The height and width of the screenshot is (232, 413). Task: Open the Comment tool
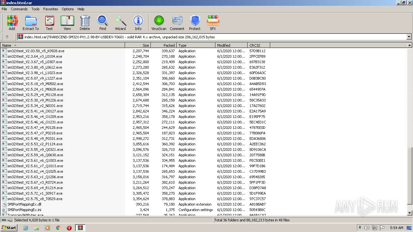pyautogui.click(x=177, y=23)
